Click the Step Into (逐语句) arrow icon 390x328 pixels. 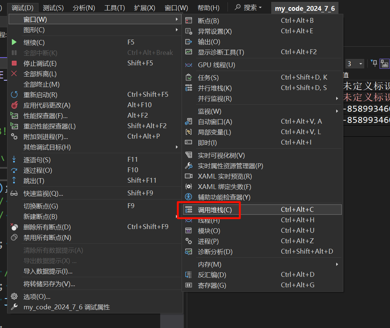[14, 160]
